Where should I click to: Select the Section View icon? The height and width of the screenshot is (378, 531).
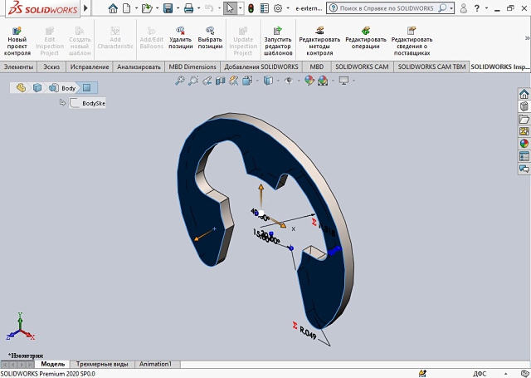[222, 81]
